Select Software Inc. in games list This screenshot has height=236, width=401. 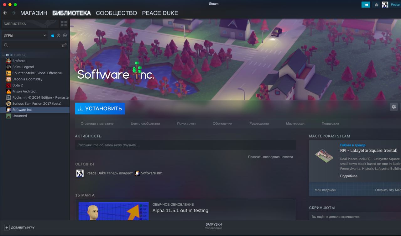pyautogui.click(x=35, y=110)
